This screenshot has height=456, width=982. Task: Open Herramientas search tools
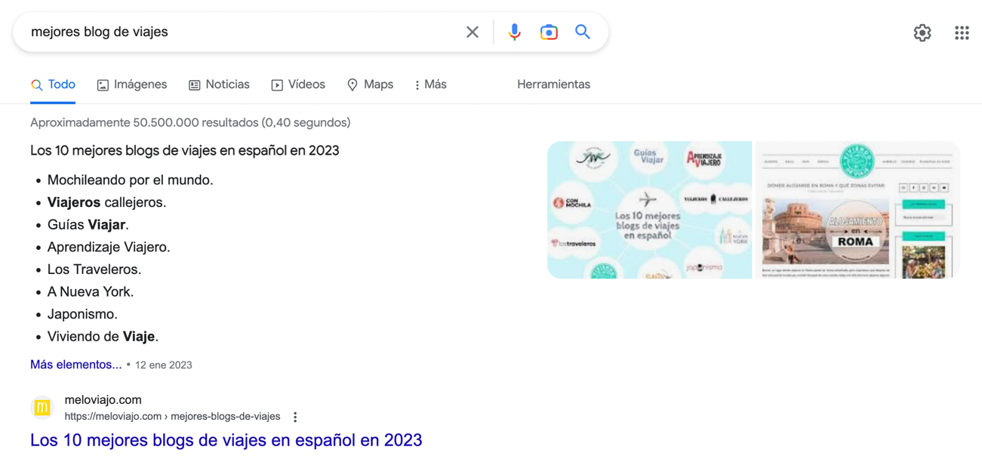pos(553,85)
